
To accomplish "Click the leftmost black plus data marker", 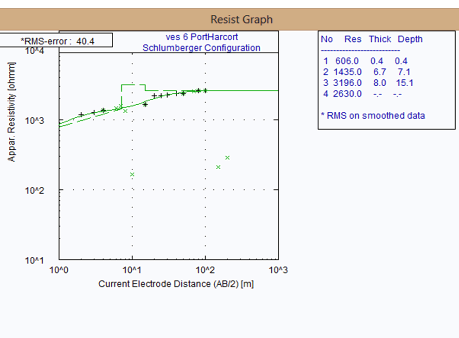I will [81, 115].
